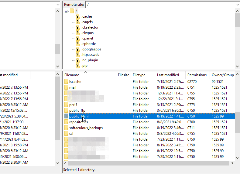Open the local site path dropdown
Screen dimensions: 240x174
(x=58, y=5)
